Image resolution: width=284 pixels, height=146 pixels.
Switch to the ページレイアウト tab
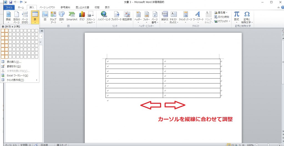pos(47,7)
